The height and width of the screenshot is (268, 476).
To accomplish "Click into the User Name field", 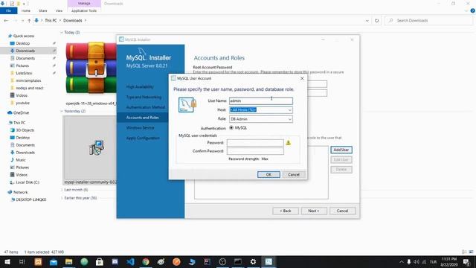I will [x=261, y=101].
